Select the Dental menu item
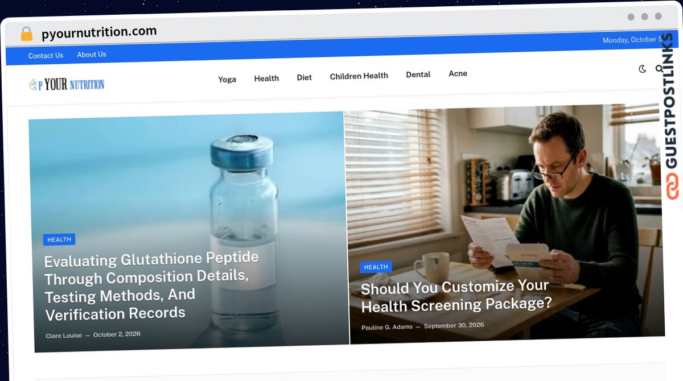The width and height of the screenshot is (683, 381). coord(418,74)
